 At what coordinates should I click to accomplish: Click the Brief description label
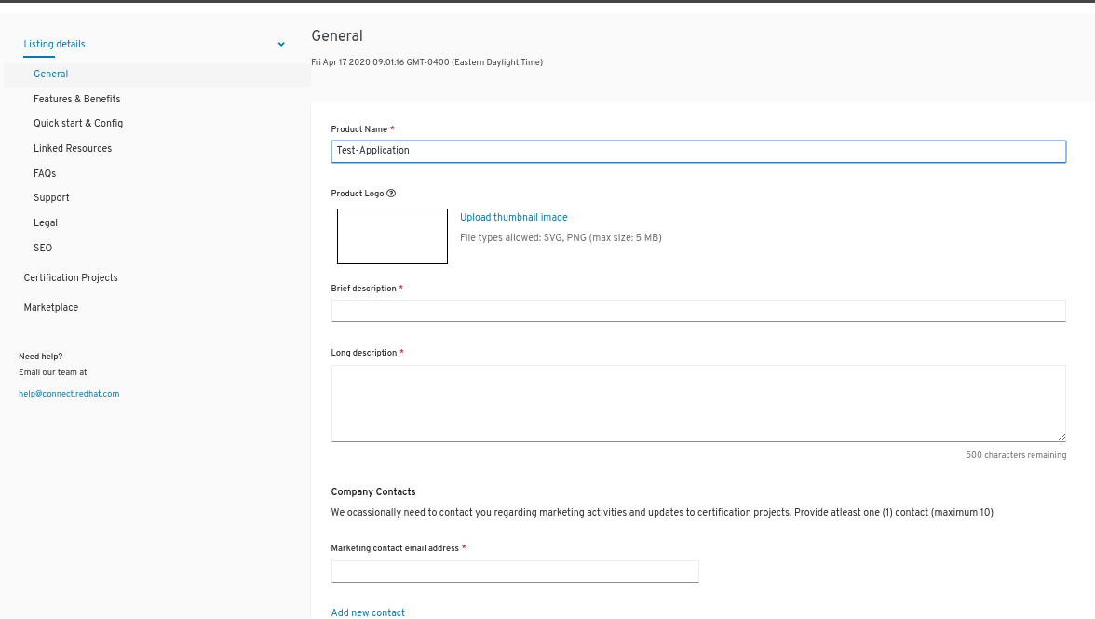click(x=364, y=289)
